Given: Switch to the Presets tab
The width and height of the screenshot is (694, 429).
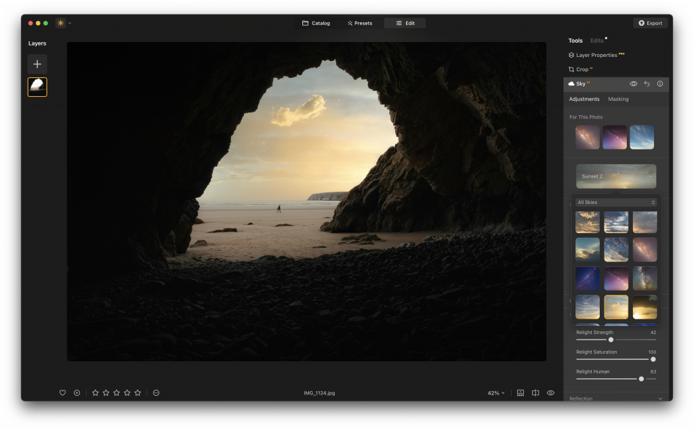Looking at the screenshot, I should 360,23.
